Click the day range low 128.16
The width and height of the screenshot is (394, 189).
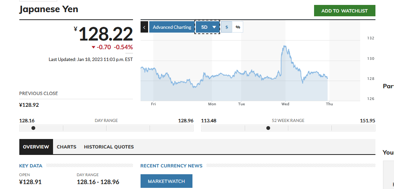point(27,121)
